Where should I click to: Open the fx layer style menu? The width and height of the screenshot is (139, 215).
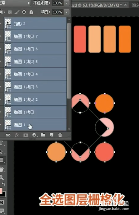pos(17,135)
